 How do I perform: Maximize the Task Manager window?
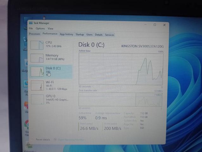tap(155, 25)
